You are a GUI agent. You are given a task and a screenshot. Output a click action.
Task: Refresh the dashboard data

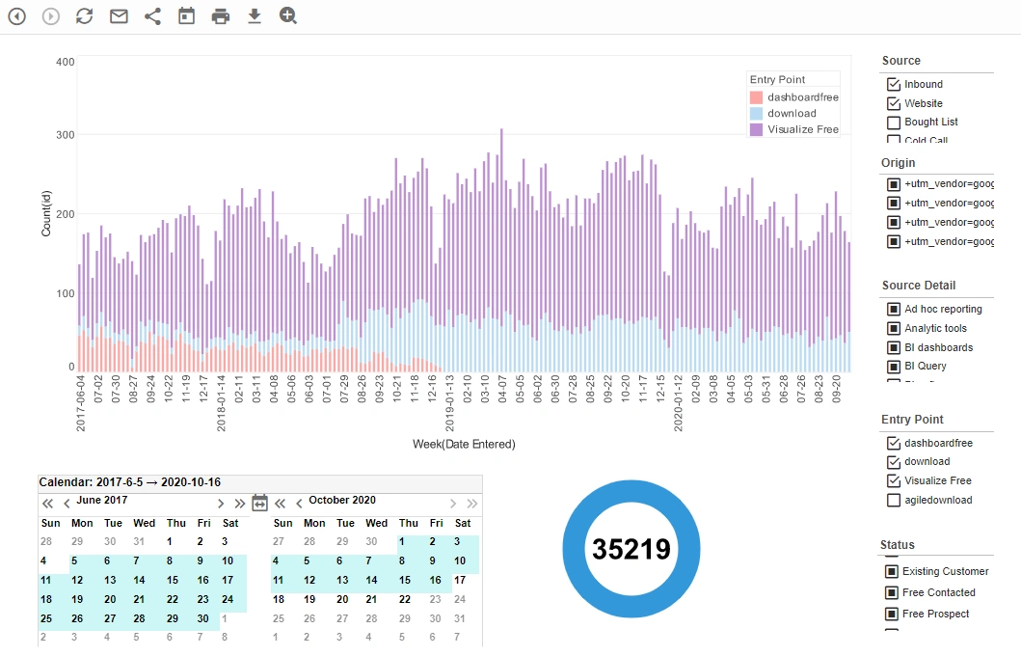(84, 15)
